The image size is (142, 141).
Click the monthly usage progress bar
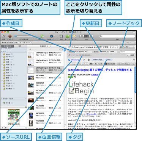[24, 36]
